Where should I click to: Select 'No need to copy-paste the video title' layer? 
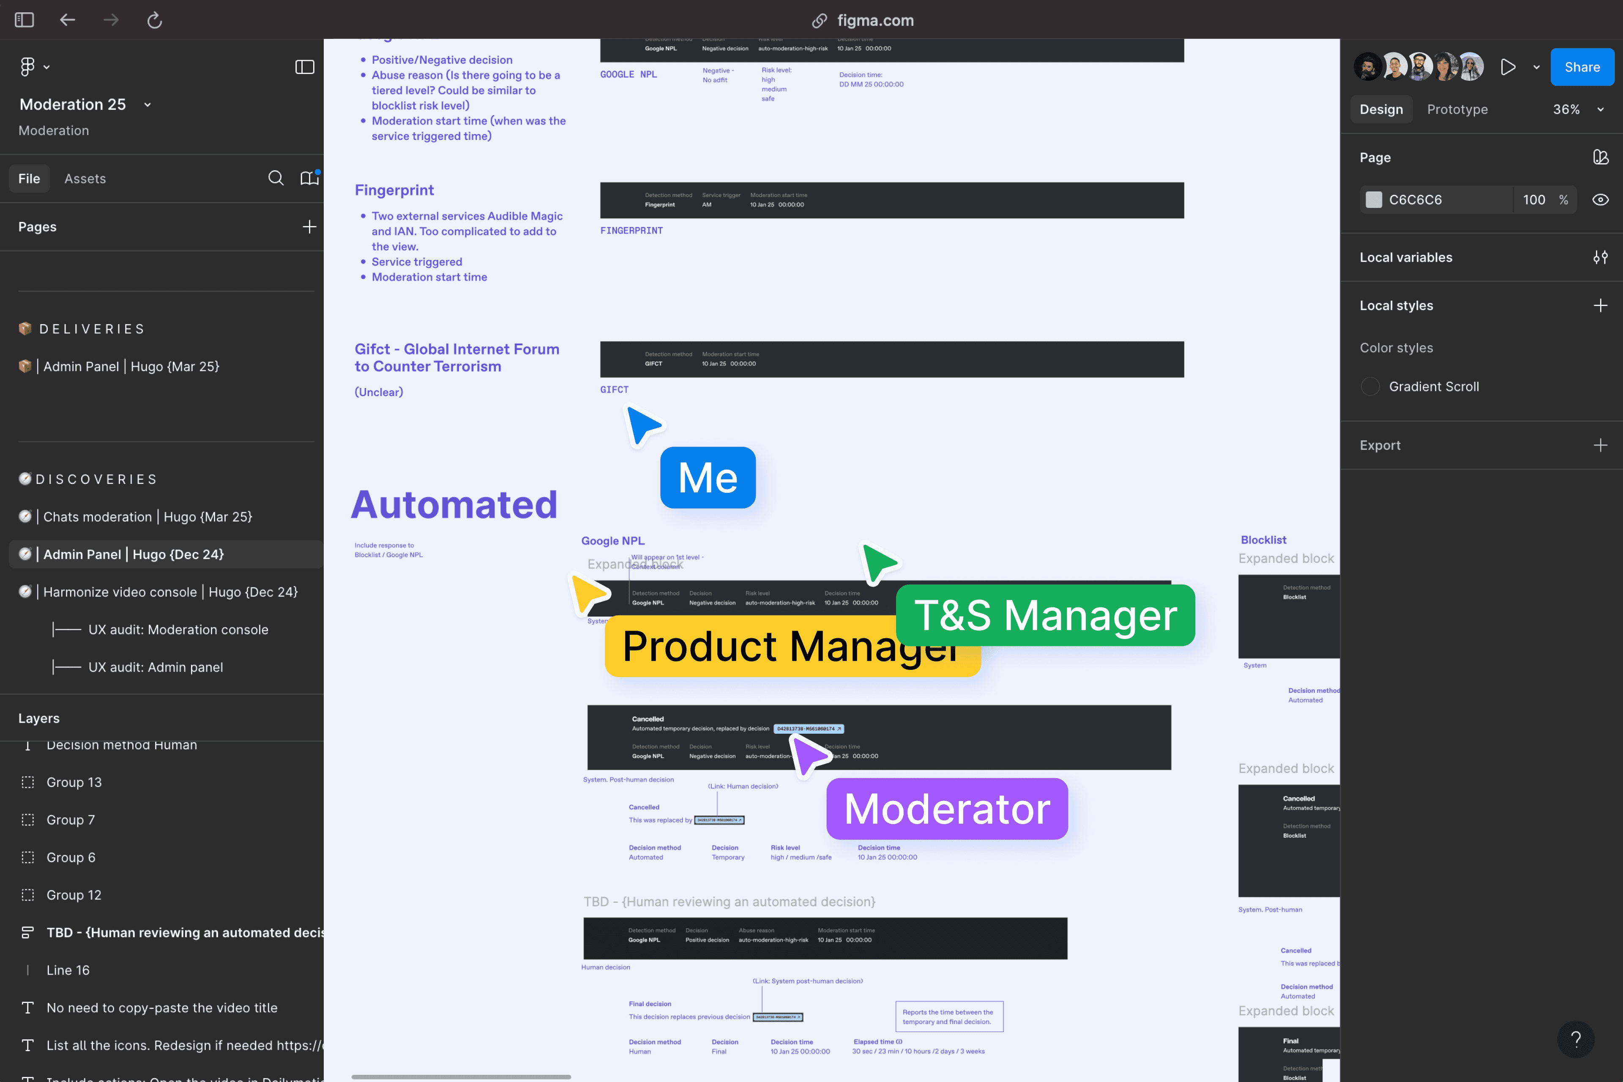click(161, 1008)
